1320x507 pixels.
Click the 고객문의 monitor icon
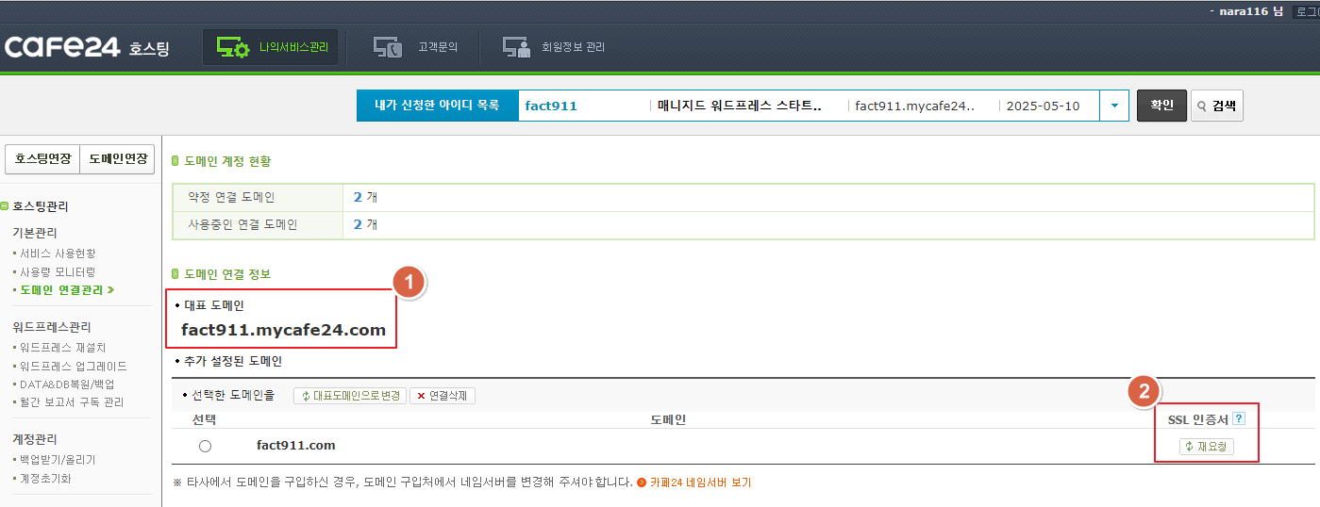[388, 47]
